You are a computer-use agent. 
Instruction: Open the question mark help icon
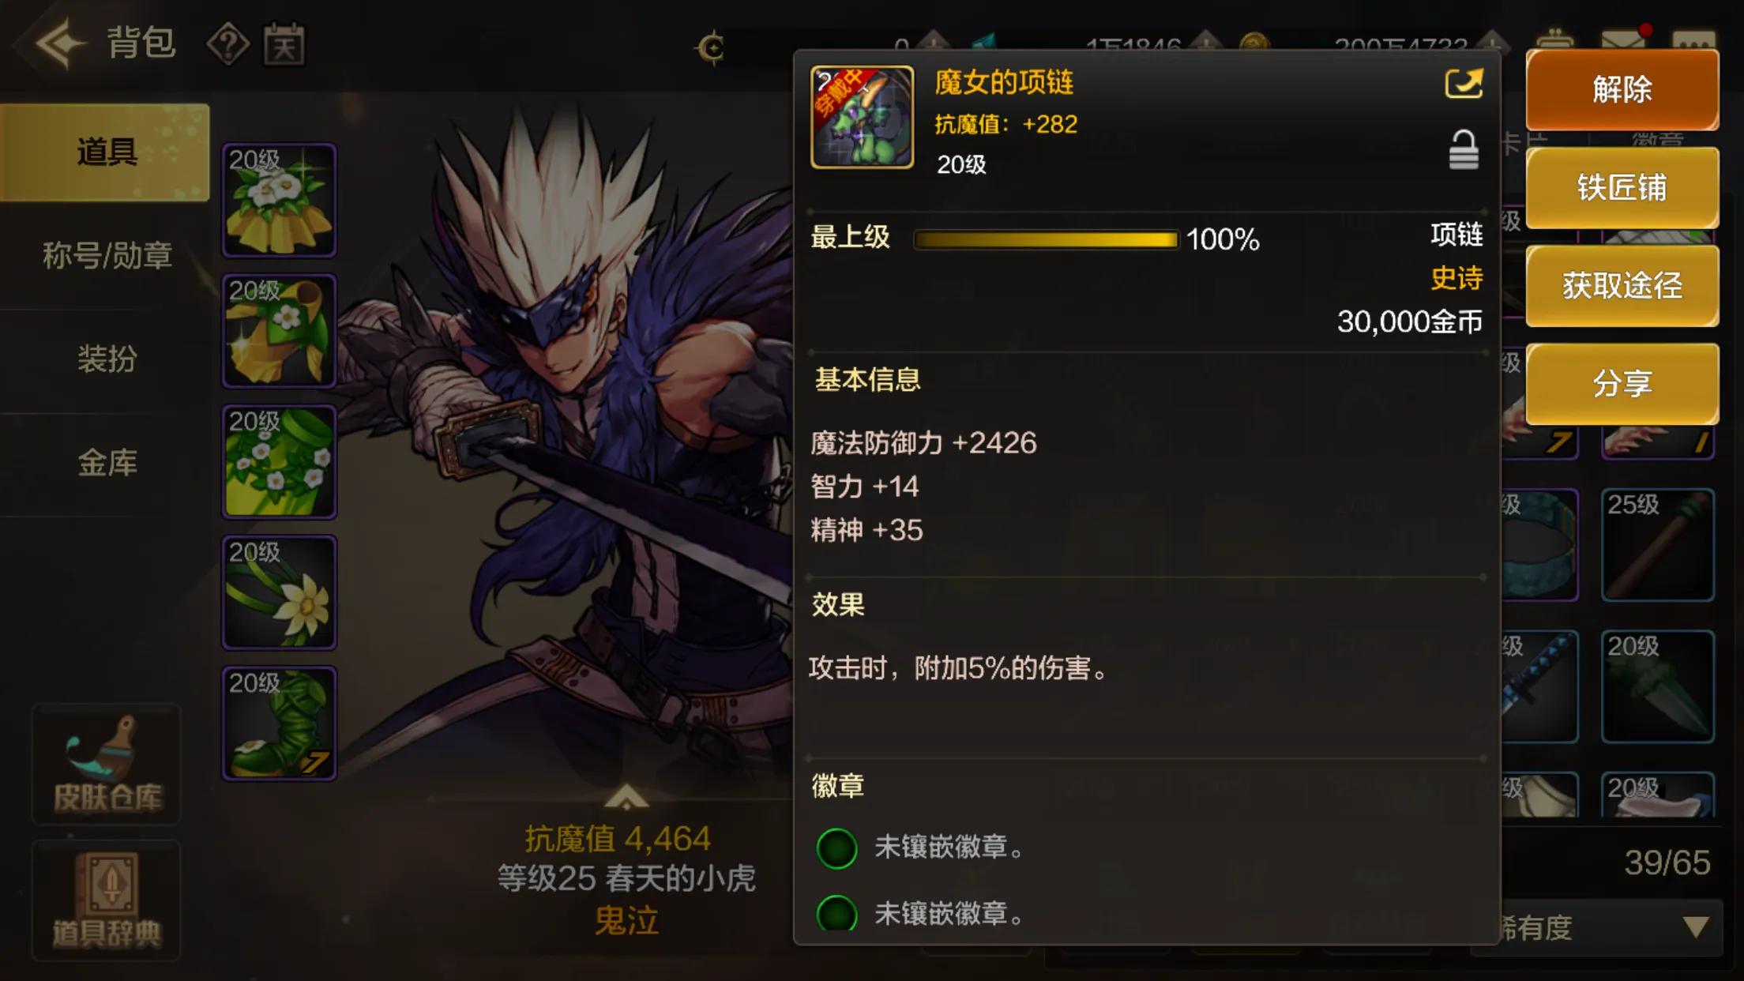tap(228, 45)
